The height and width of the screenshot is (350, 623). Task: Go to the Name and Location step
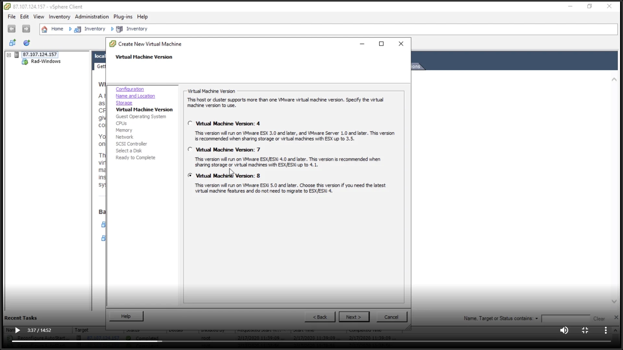[135, 96]
